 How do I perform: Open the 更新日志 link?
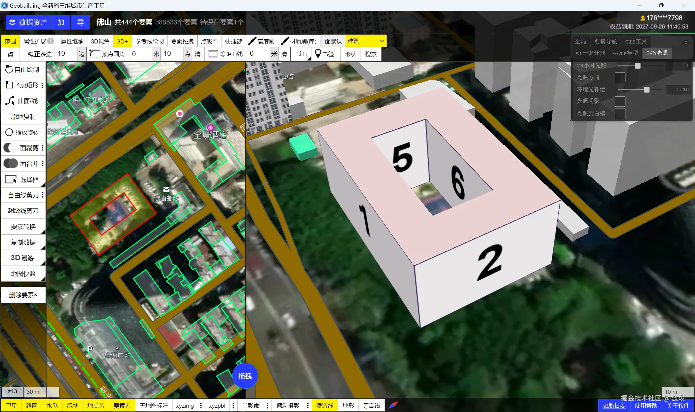(614, 406)
